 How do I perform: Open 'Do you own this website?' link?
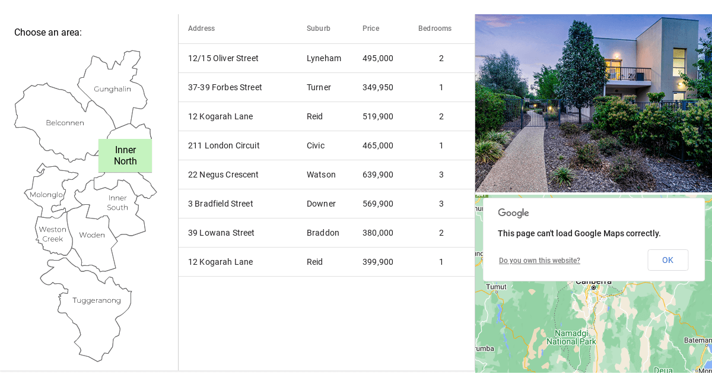(x=539, y=261)
